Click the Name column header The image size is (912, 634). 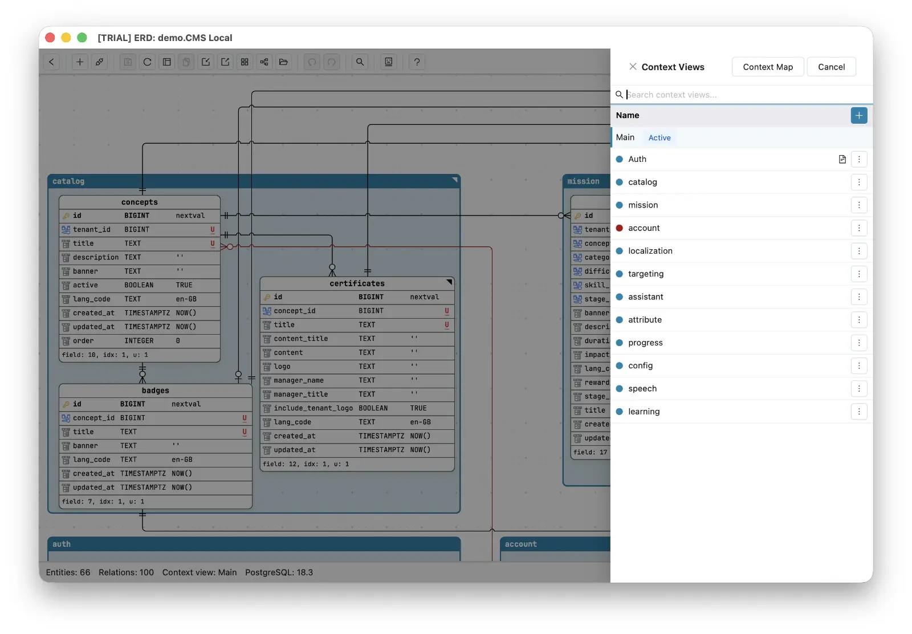coord(628,115)
